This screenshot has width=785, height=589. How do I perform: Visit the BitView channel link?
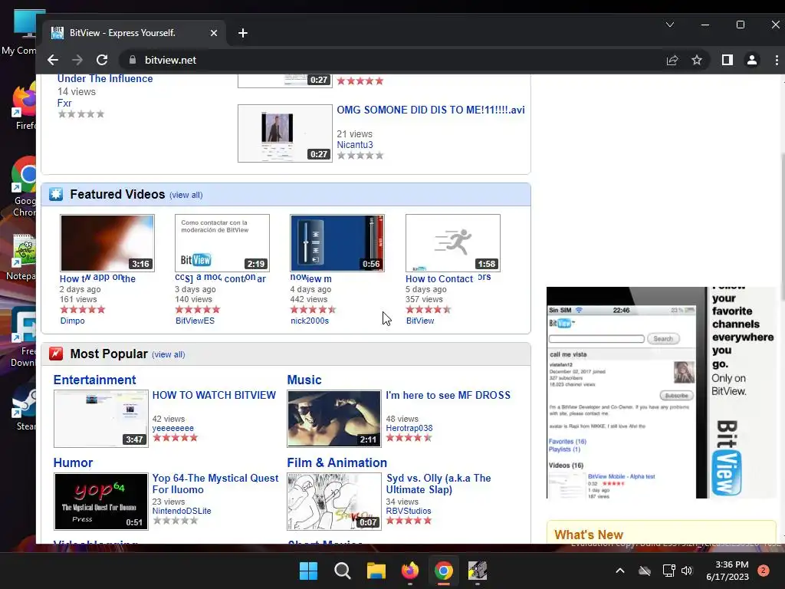point(420,321)
